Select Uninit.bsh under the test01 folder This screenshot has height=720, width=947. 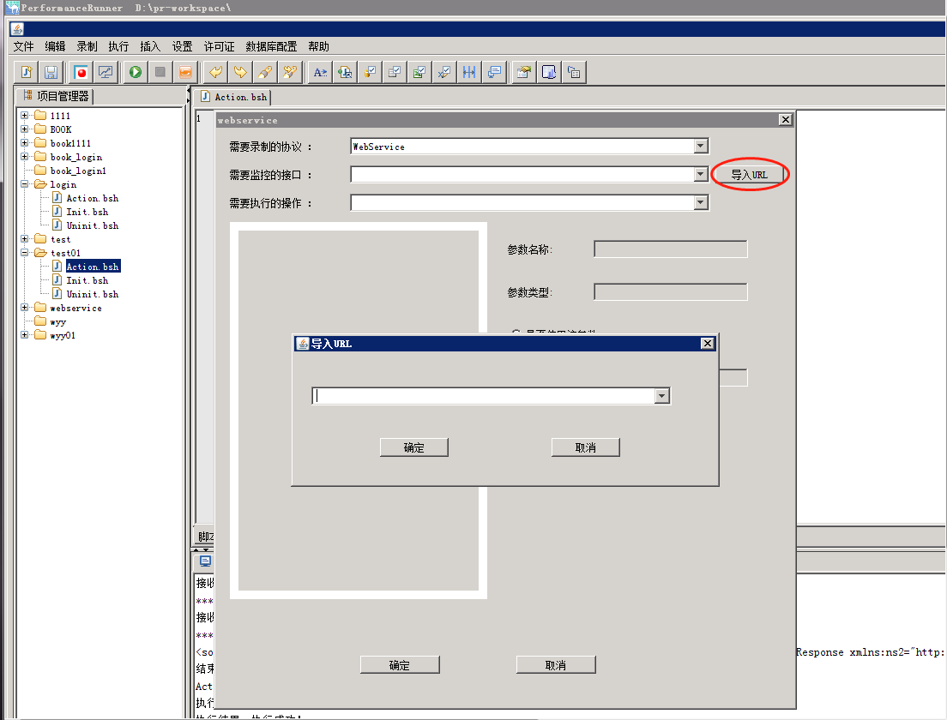pyautogui.click(x=92, y=294)
